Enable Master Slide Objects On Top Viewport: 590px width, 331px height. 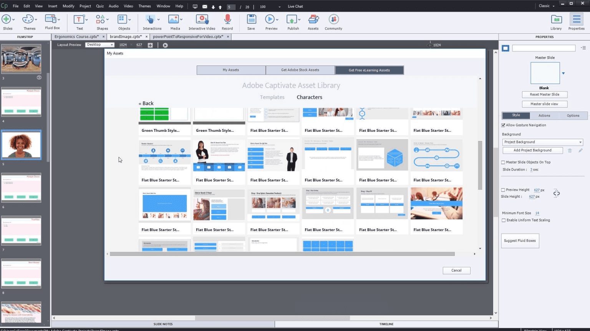[x=503, y=162]
